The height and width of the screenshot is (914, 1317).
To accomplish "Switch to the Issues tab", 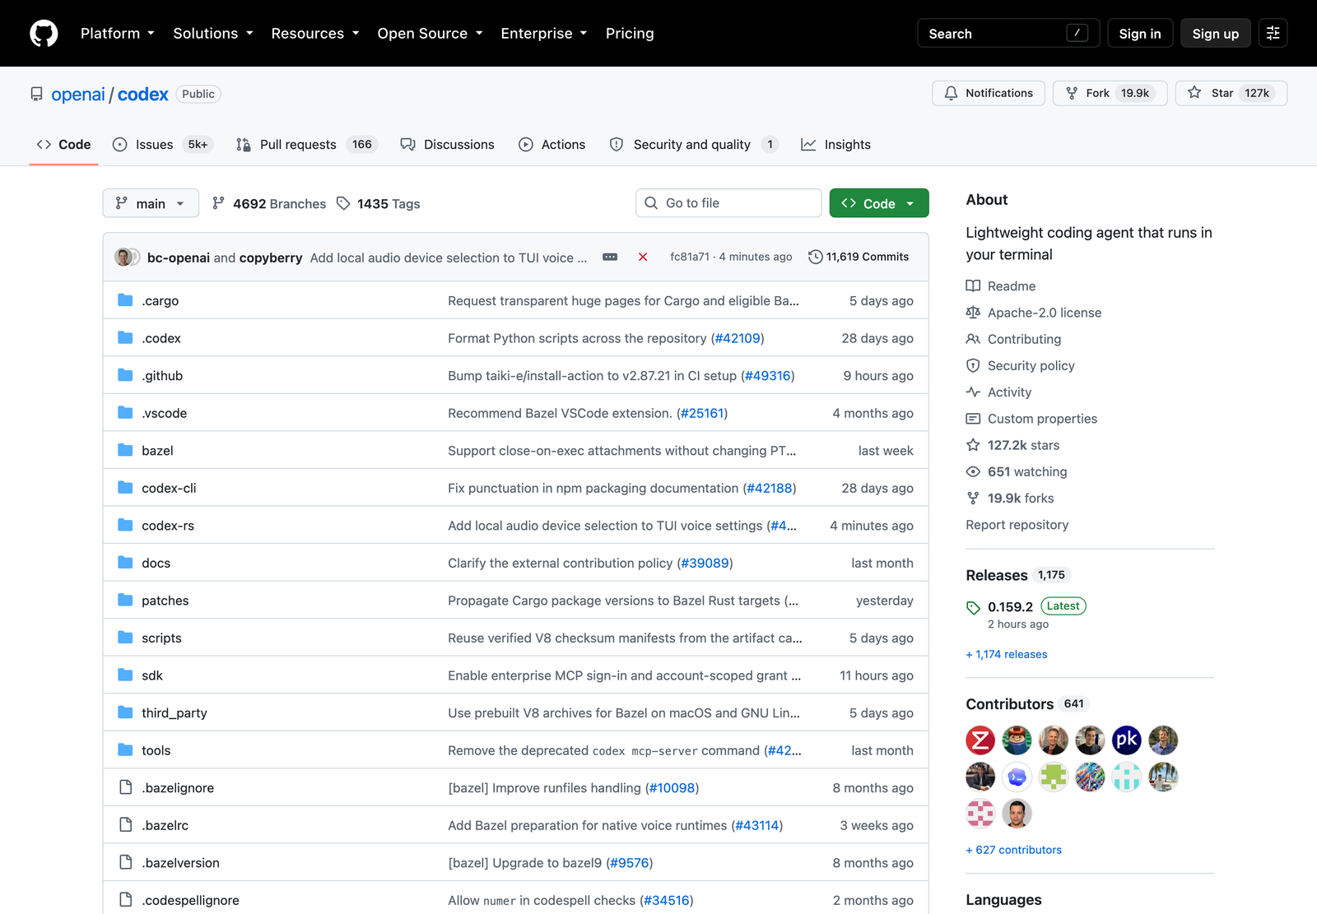I will (x=163, y=145).
